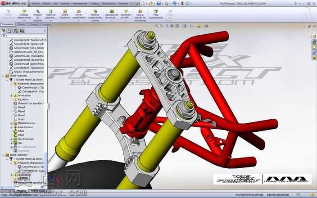Click the Open file icon
The height and width of the screenshot is (198, 317).
coord(150,3)
